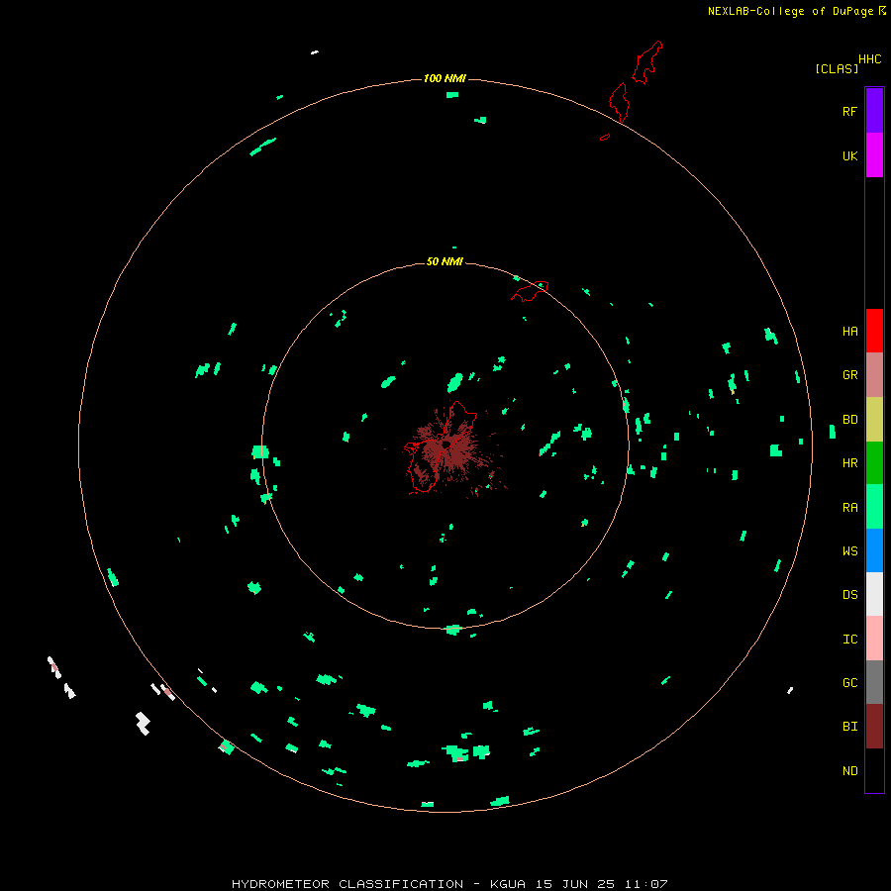Click the '11:07' timestamp text
Image resolution: width=891 pixels, height=891 pixels.
coord(645,884)
